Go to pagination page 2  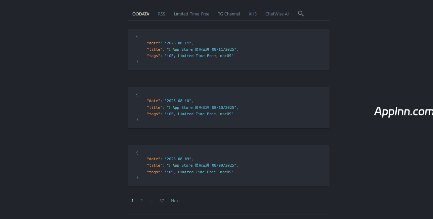pyautogui.click(x=141, y=201)
